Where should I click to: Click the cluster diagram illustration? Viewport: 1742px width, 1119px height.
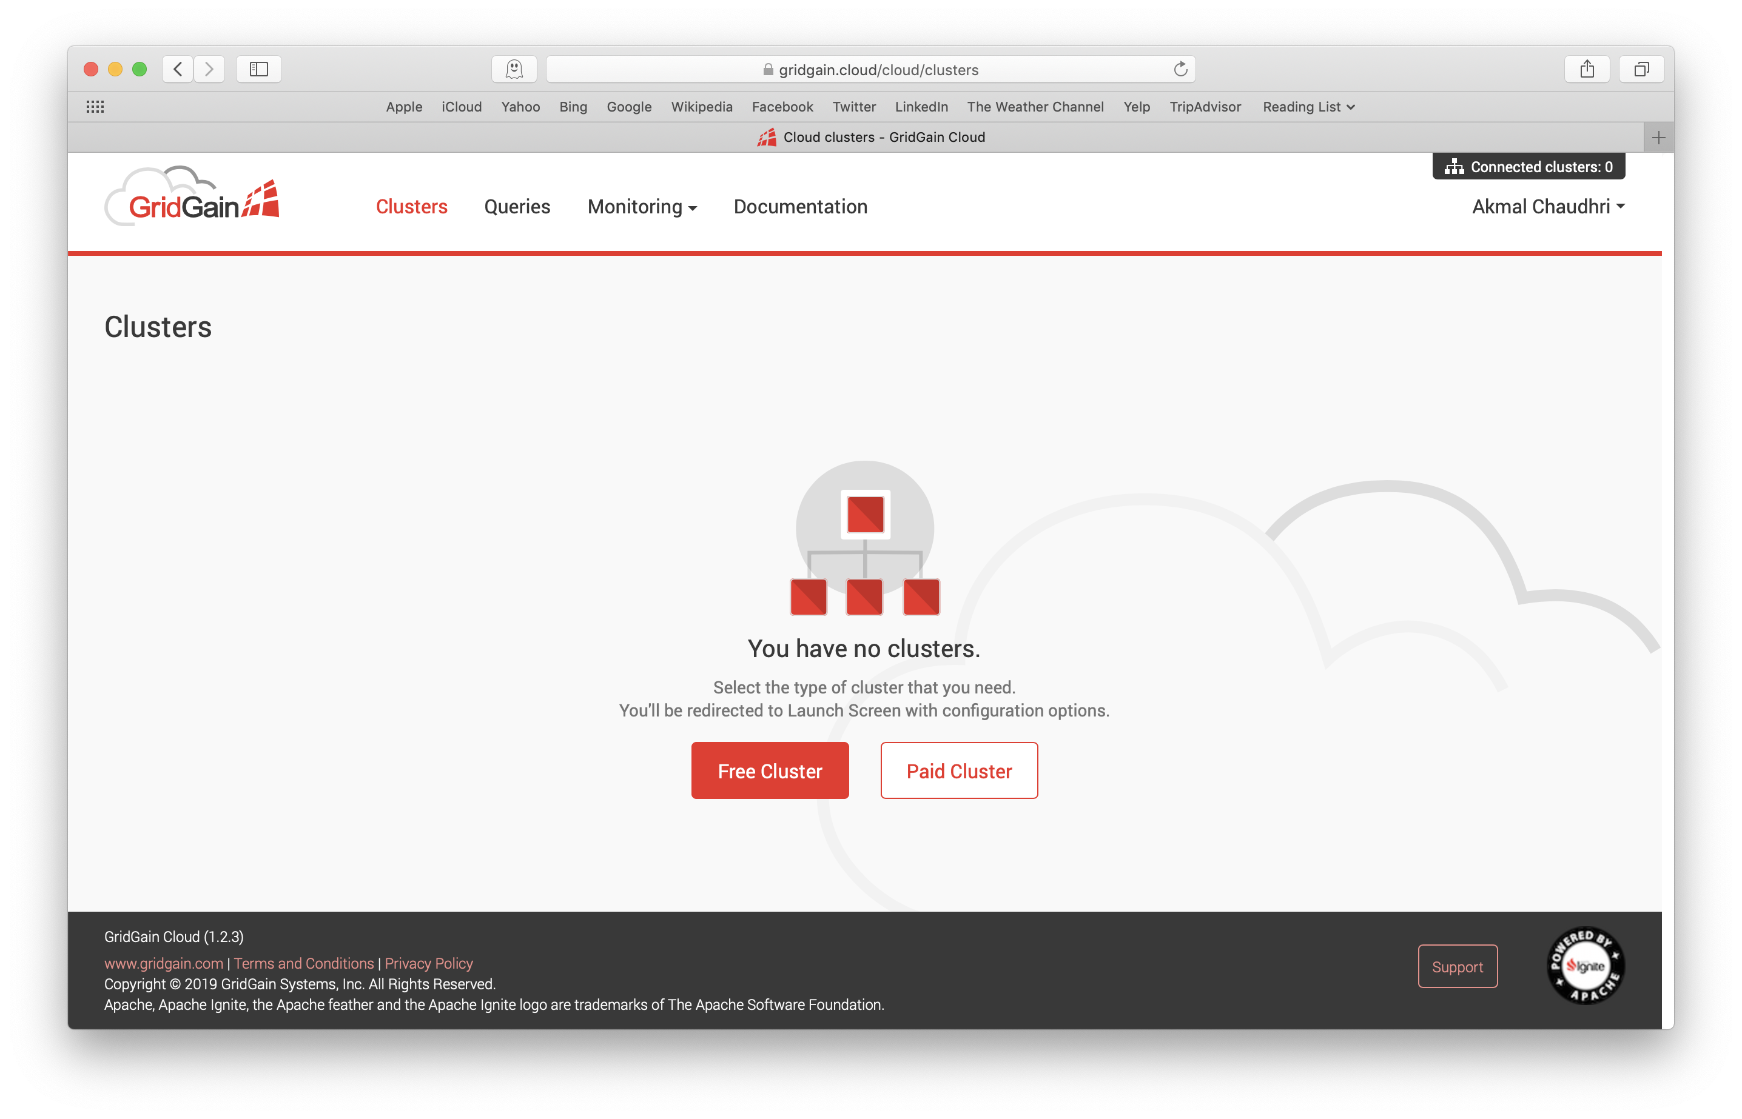864,538
